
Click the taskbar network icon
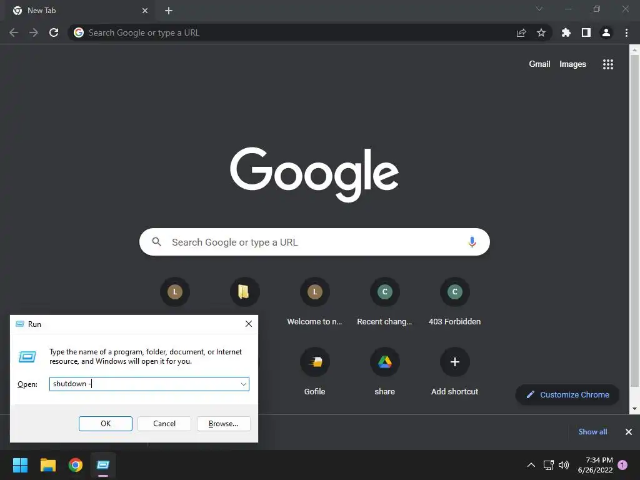coord(548,465)
